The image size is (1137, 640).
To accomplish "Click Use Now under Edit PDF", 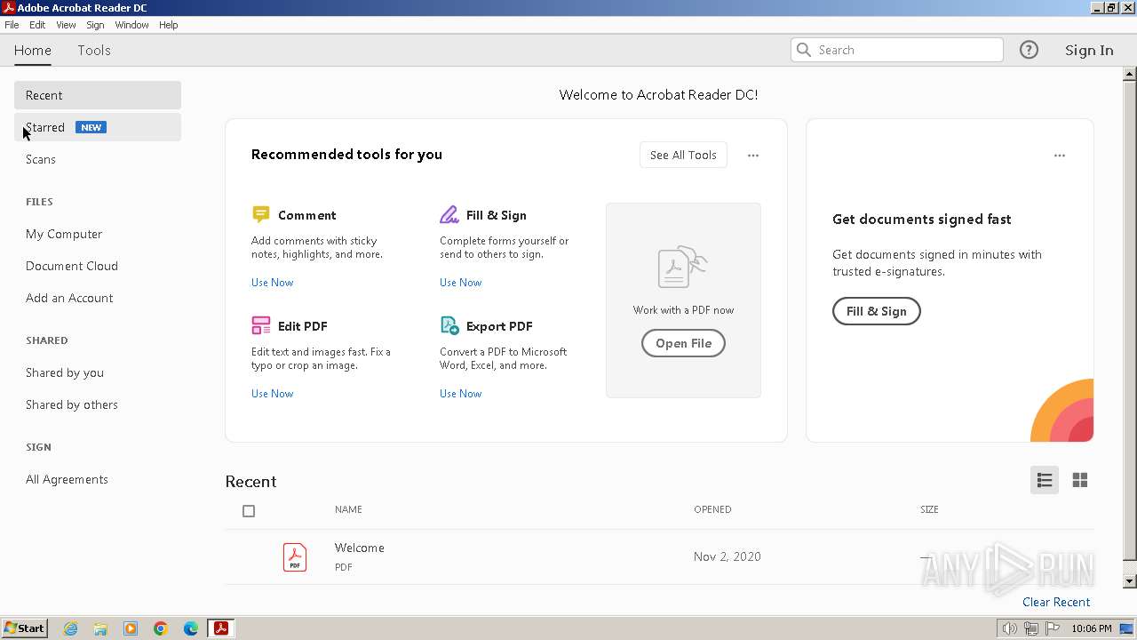I will tap(272, 394).
